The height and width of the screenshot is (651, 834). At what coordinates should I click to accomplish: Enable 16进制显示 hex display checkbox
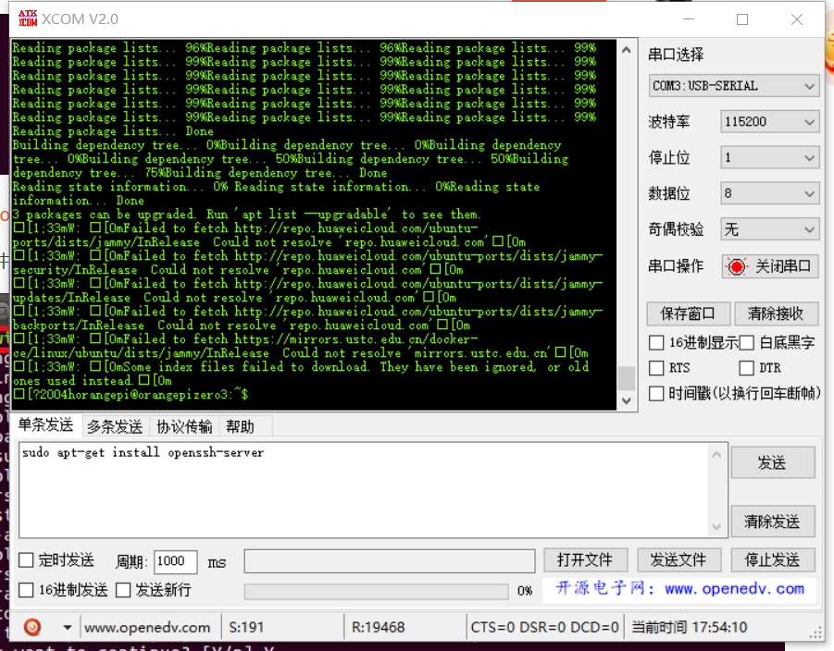[x=656, y=343]
